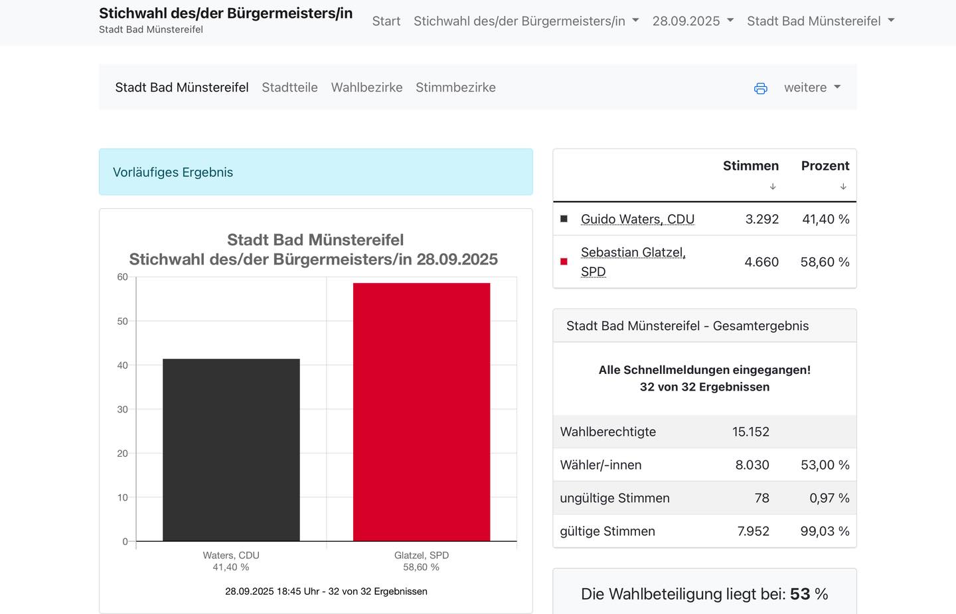Sort by Prozent column arrow
The width and height of the screenshot is (956, 614).
pyautogui.click(x=842, y=187)
